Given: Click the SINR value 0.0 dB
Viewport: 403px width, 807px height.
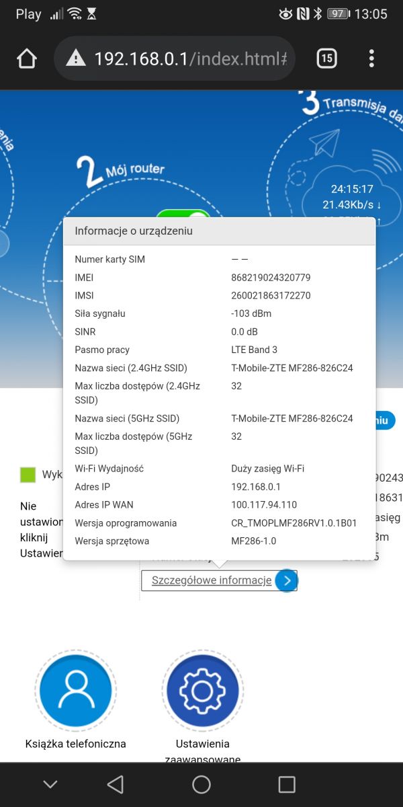Looking at the screenshot, I should click(244, 332).
